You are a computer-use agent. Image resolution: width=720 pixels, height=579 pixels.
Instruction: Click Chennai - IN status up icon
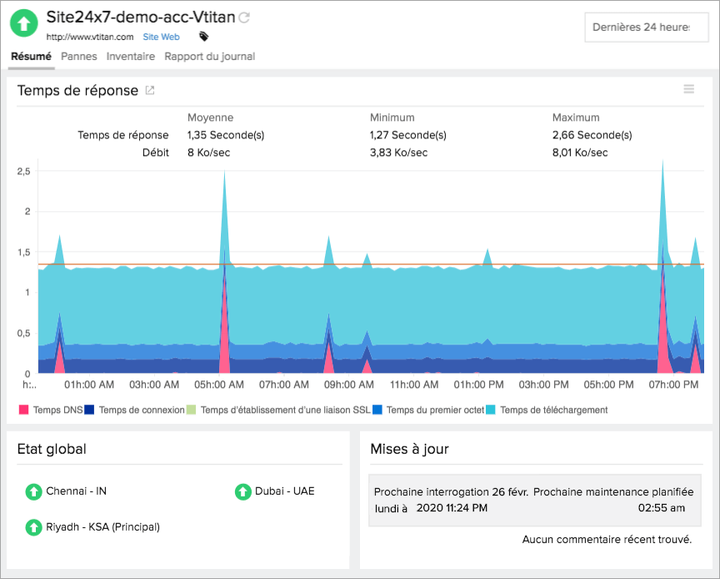click(x=33, y=491)
